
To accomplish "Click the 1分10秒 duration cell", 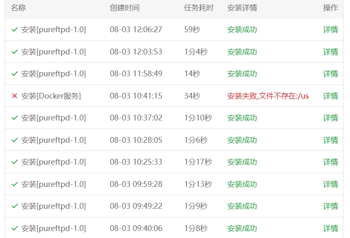I will [198, 118].
